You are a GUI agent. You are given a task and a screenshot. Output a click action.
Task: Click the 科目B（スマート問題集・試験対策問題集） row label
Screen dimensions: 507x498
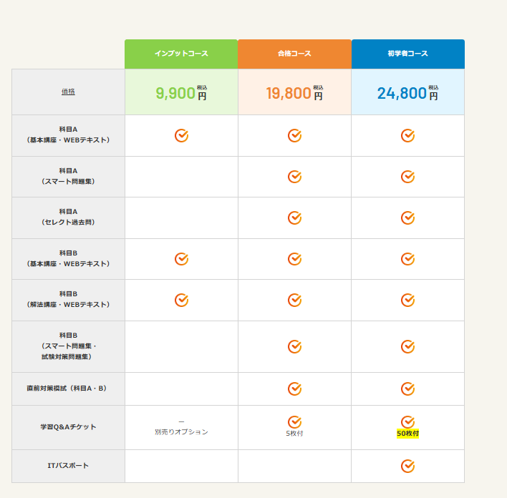68,346
